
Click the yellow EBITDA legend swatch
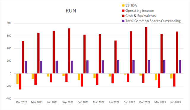coord(123,5)
